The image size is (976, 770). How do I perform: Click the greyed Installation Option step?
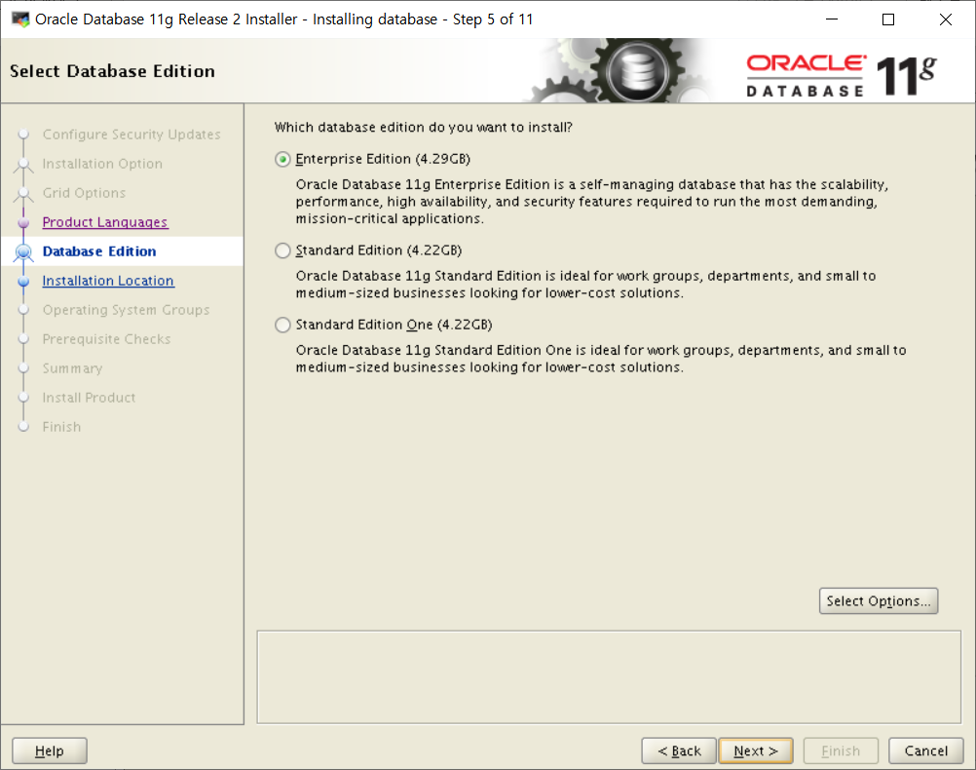[x=102, y=164]
